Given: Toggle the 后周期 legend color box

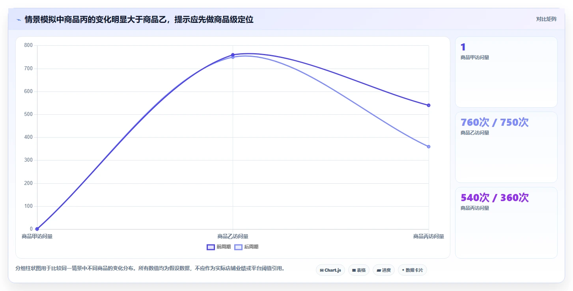Looking at the screenshot, I should pos(238,247).
